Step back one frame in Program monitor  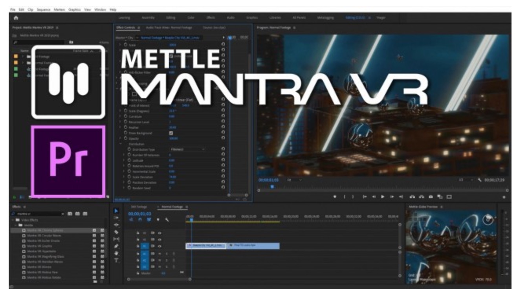[374, 196]
